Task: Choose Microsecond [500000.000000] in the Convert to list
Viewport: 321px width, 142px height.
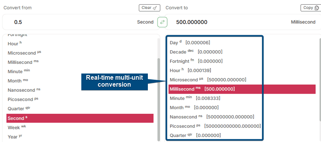Action: pos(242,80)
